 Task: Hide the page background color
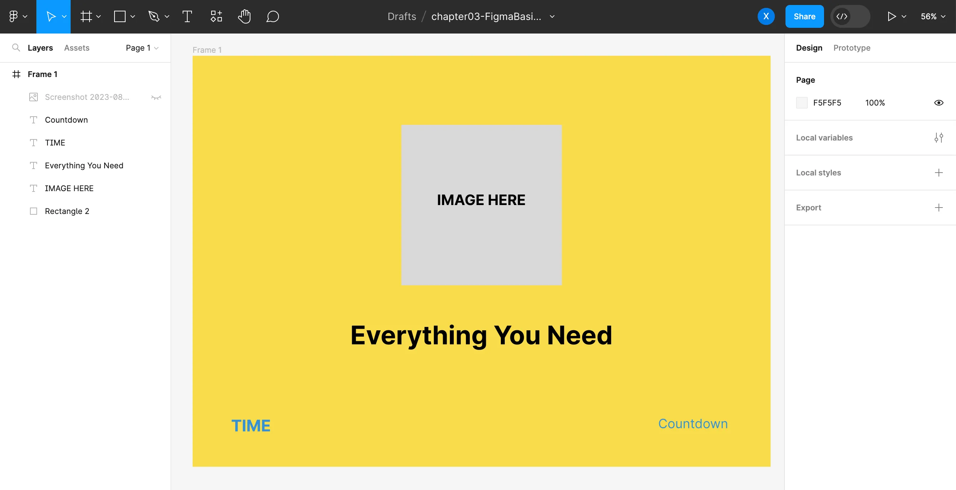(x=938, y=103)
